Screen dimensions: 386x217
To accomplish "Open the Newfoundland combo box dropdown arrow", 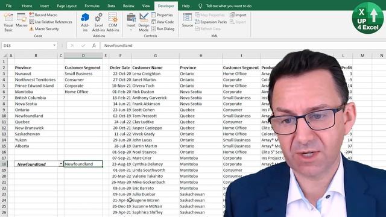I will tap(61, 164).
